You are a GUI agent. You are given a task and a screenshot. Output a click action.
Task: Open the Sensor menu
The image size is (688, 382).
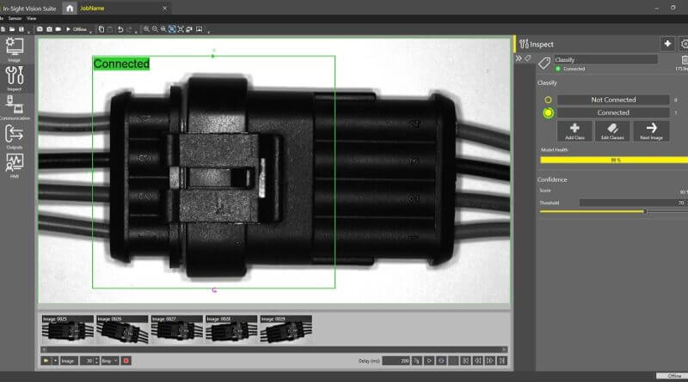(15, 17)
